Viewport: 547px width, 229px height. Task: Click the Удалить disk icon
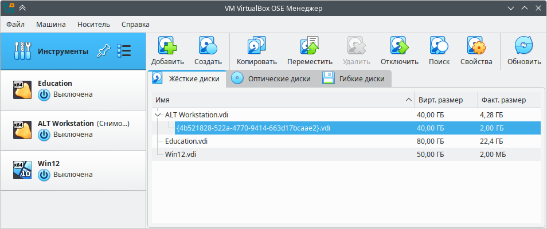tap(356, 45)
